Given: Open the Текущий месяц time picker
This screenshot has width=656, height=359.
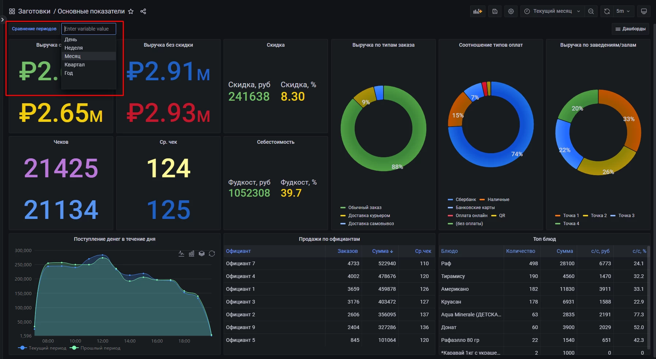Looking at the screenshot, I should tap(552, 11).
